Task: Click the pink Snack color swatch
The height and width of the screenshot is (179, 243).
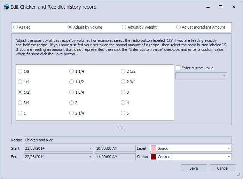Action: [x=154, y=148]
